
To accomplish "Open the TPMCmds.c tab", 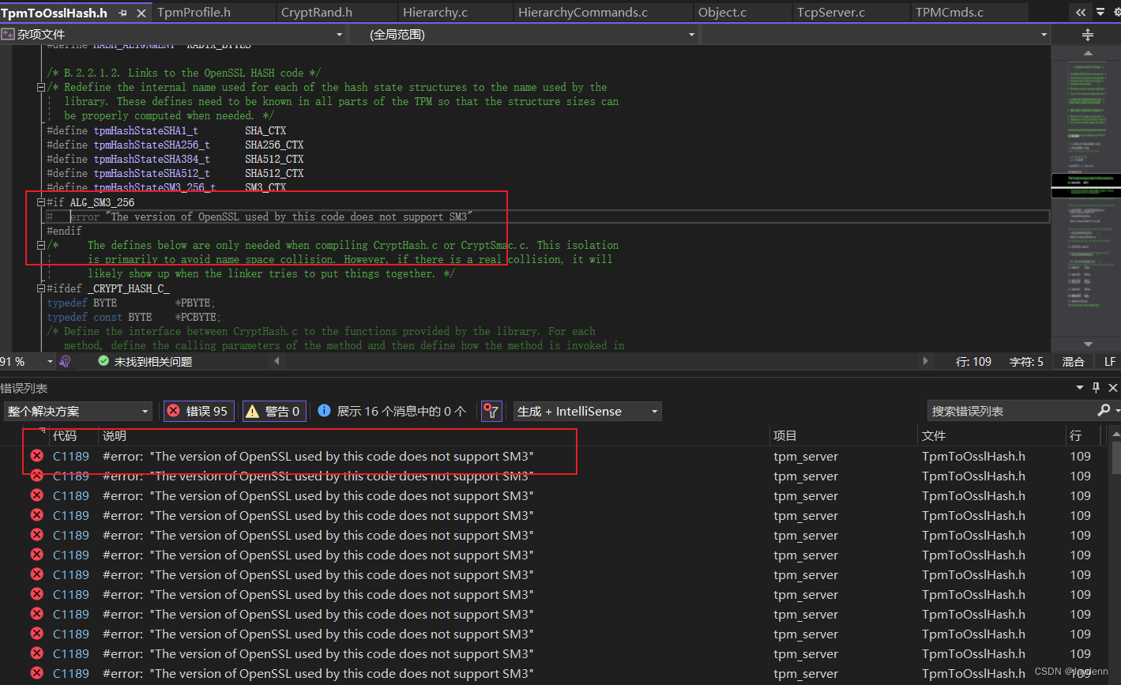I will point(949,12).
